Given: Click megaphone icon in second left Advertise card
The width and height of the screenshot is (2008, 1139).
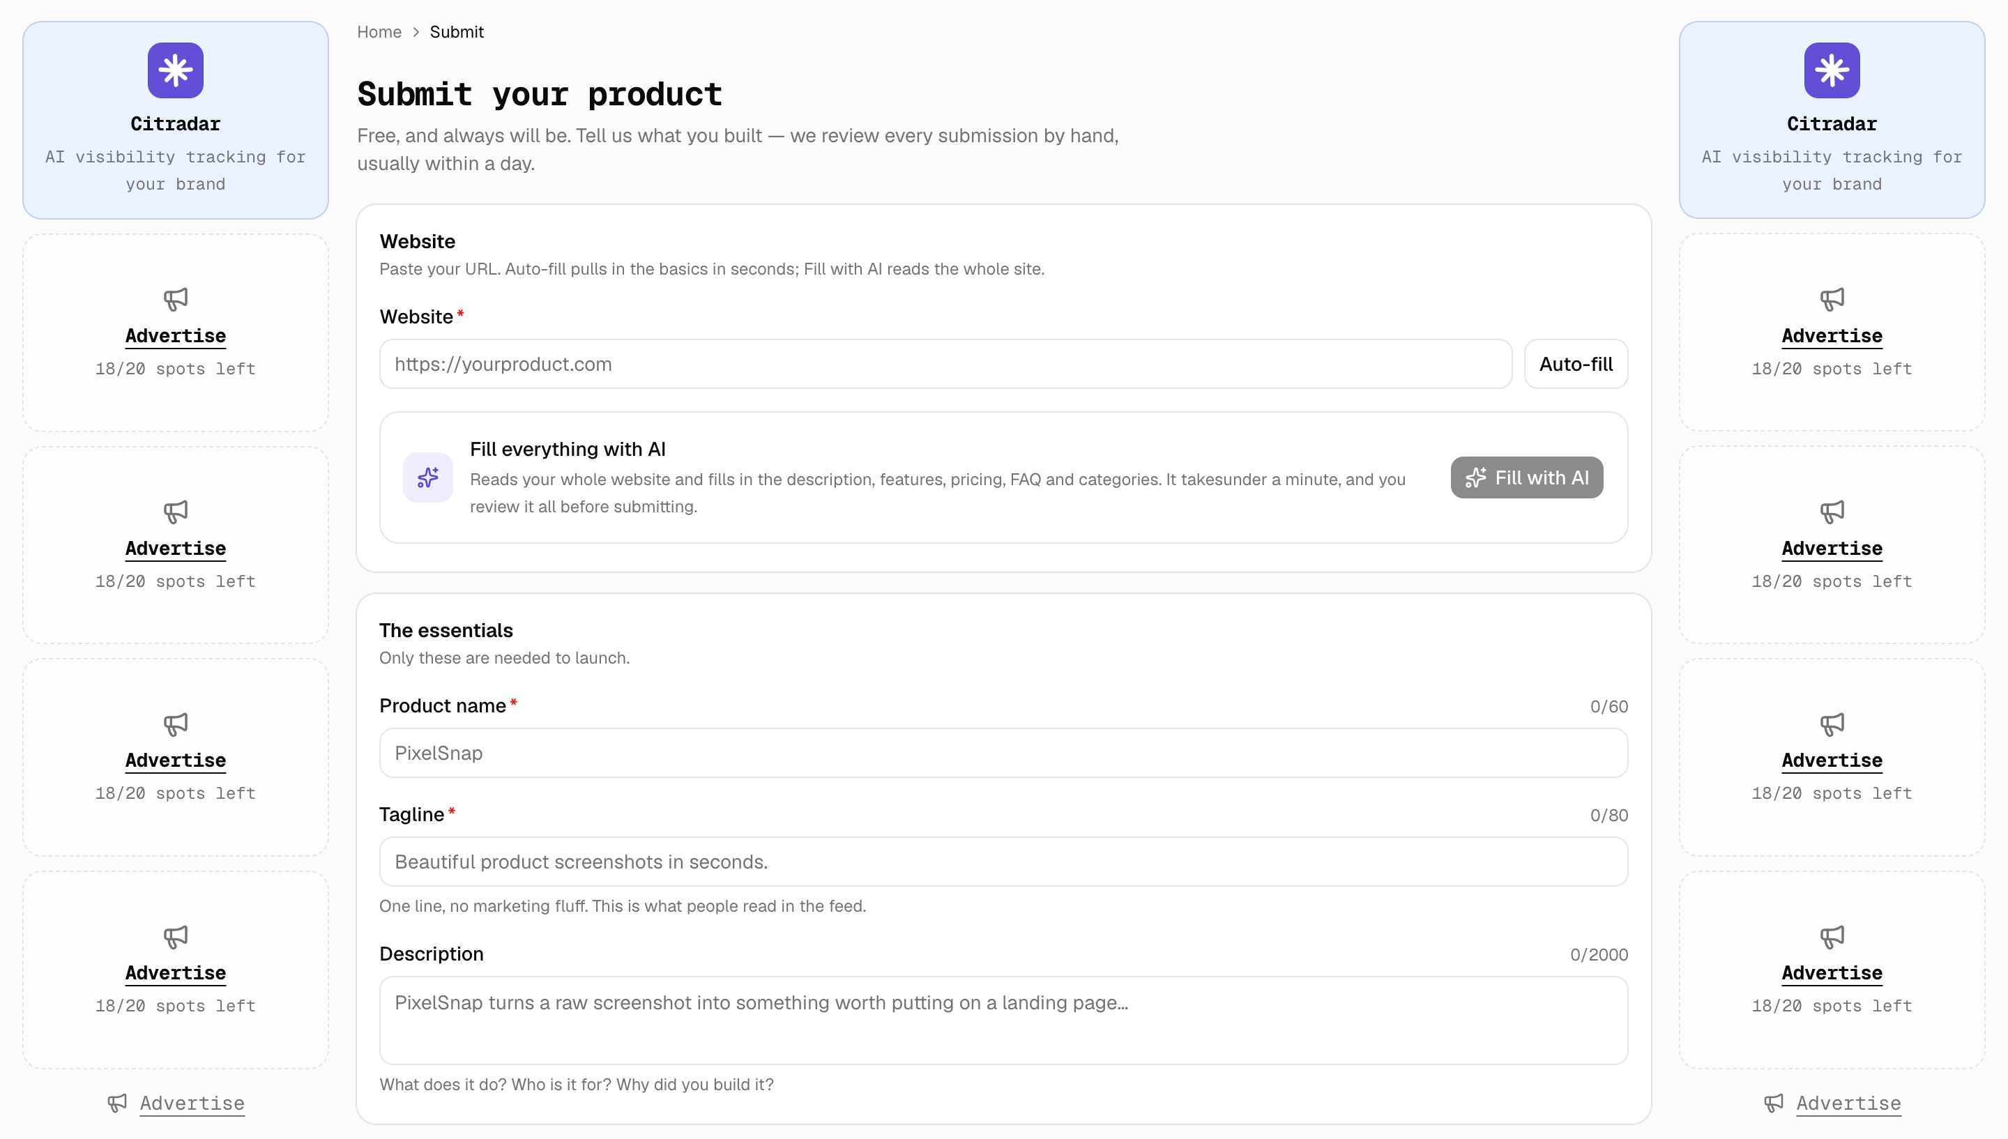Looking at the screenshot, I should 175,512.
